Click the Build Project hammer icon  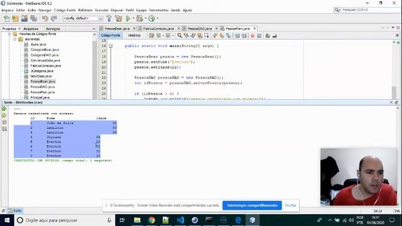(109, 18)
